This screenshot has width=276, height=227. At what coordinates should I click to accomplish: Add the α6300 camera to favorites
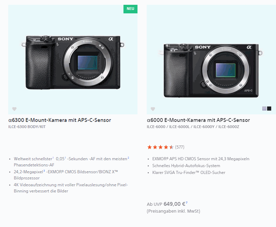click(x=14, y=109)
